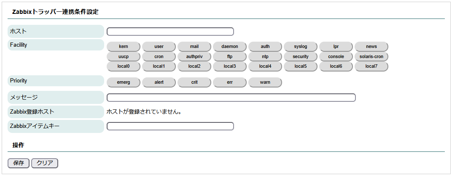Click the 保存 button
This screenshot has height=175, width=452.
19,163
